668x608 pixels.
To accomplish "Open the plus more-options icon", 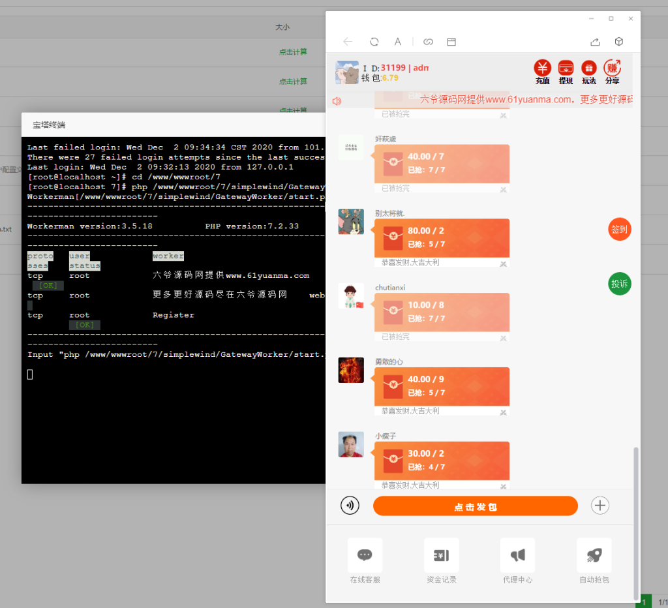I will [x=600, y=506].
